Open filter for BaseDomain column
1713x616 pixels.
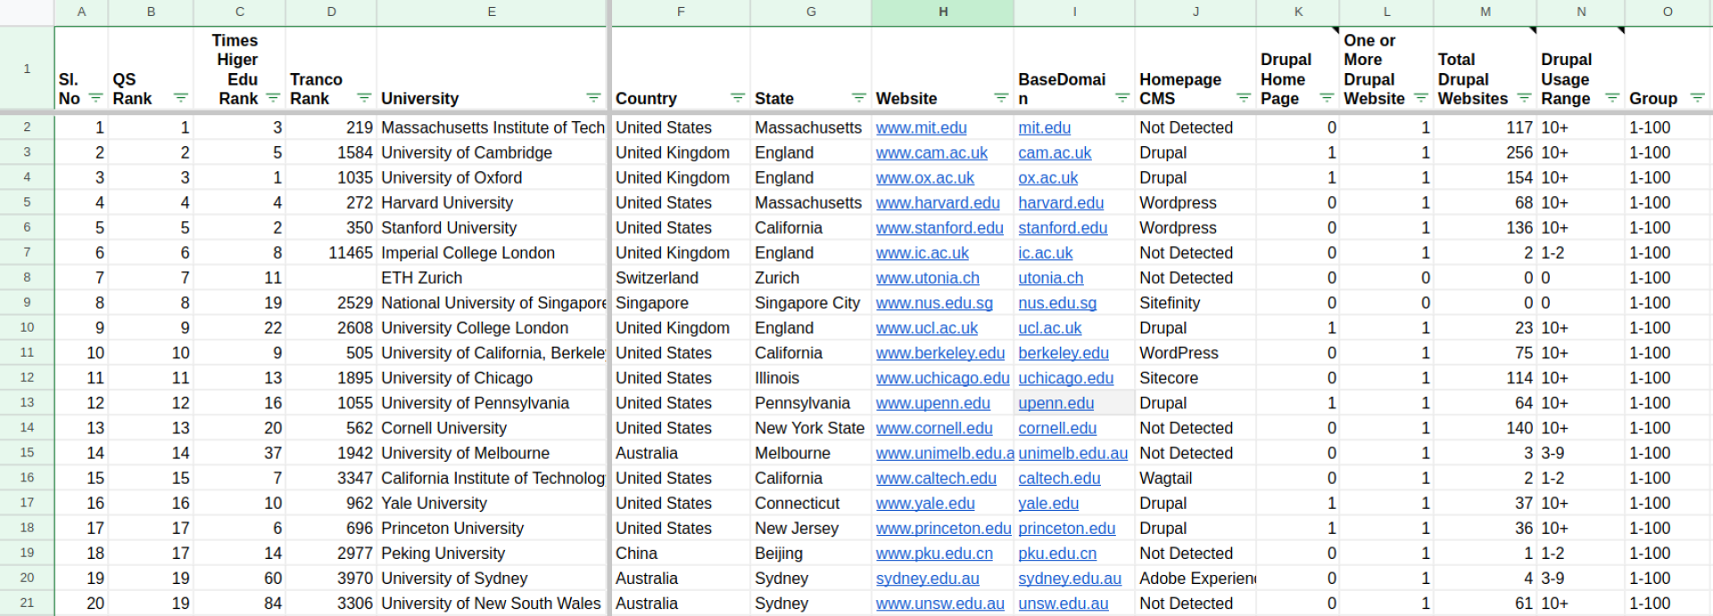pos(1122,98)
